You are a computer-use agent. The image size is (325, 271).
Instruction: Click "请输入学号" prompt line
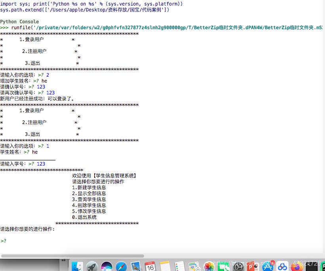[x=23, y=164]
